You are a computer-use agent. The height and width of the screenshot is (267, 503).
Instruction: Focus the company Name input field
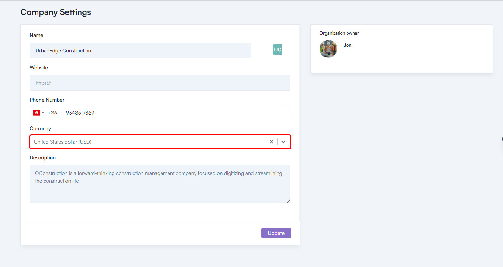(x=140, y=50)
